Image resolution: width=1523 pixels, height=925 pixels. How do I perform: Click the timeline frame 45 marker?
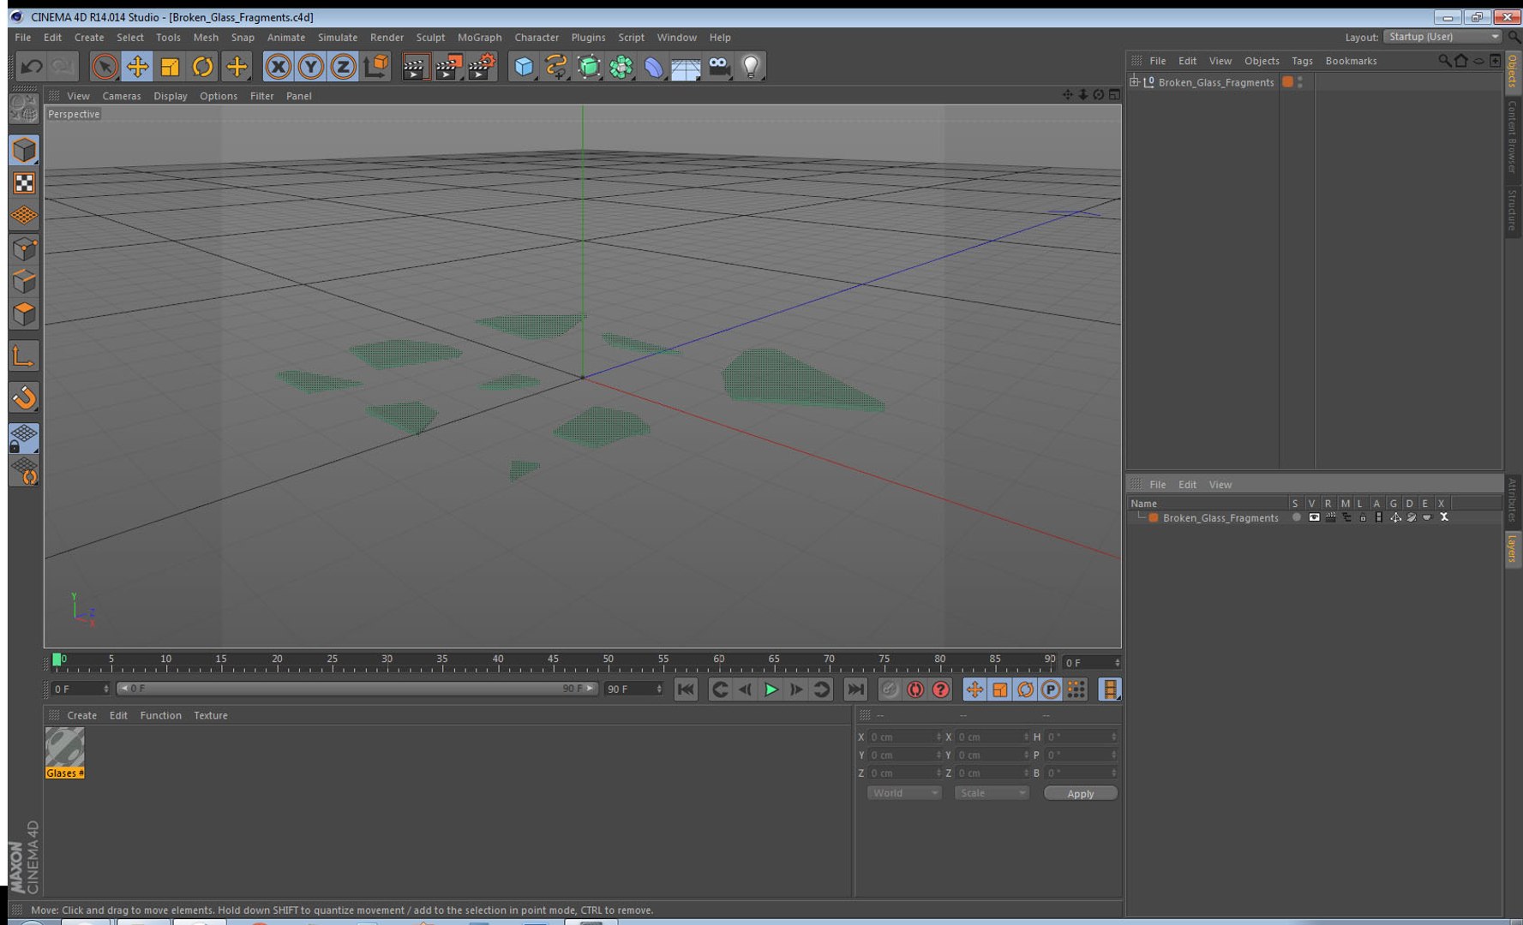pyautogui.click(x=553, y=659)
